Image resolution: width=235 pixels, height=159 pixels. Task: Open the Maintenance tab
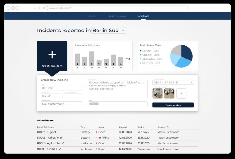pos(117,16)
